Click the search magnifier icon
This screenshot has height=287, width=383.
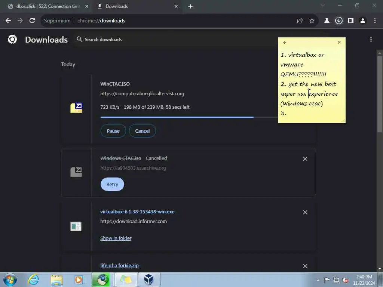[x=79, y=39]
